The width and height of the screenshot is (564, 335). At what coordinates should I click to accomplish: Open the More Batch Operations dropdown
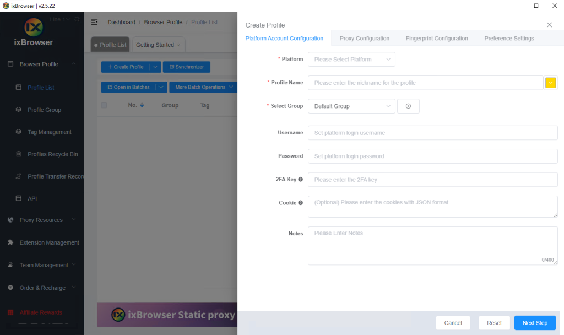[204, 87]
